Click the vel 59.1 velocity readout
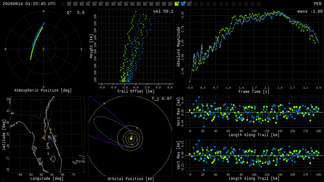The height and width of the screenshot is (182, 324). coord(163,11)
